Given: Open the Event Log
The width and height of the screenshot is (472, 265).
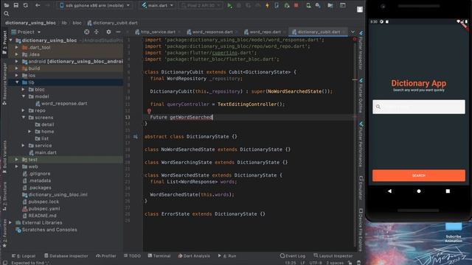Looking at the screenshot, I should tap(293, 255).
